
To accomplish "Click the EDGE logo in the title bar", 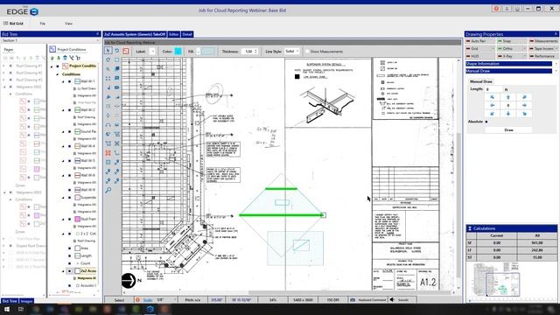I will pos(22,11).
